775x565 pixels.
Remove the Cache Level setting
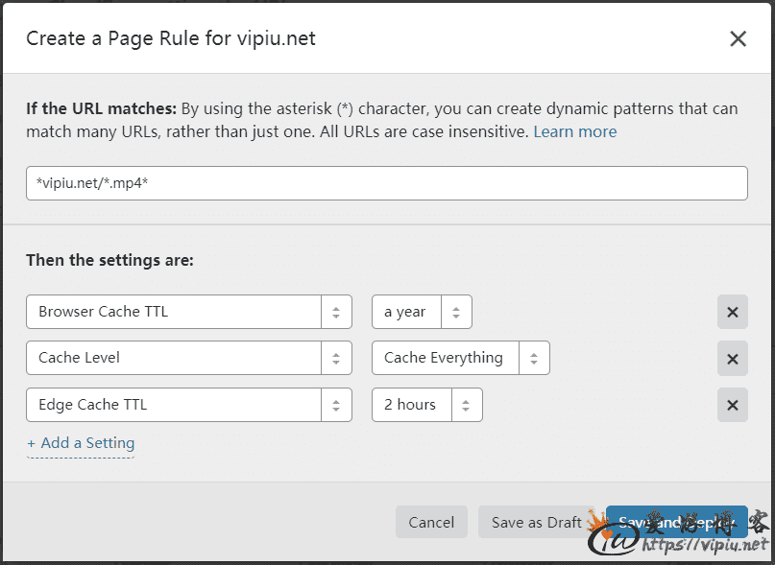point(733,359)
